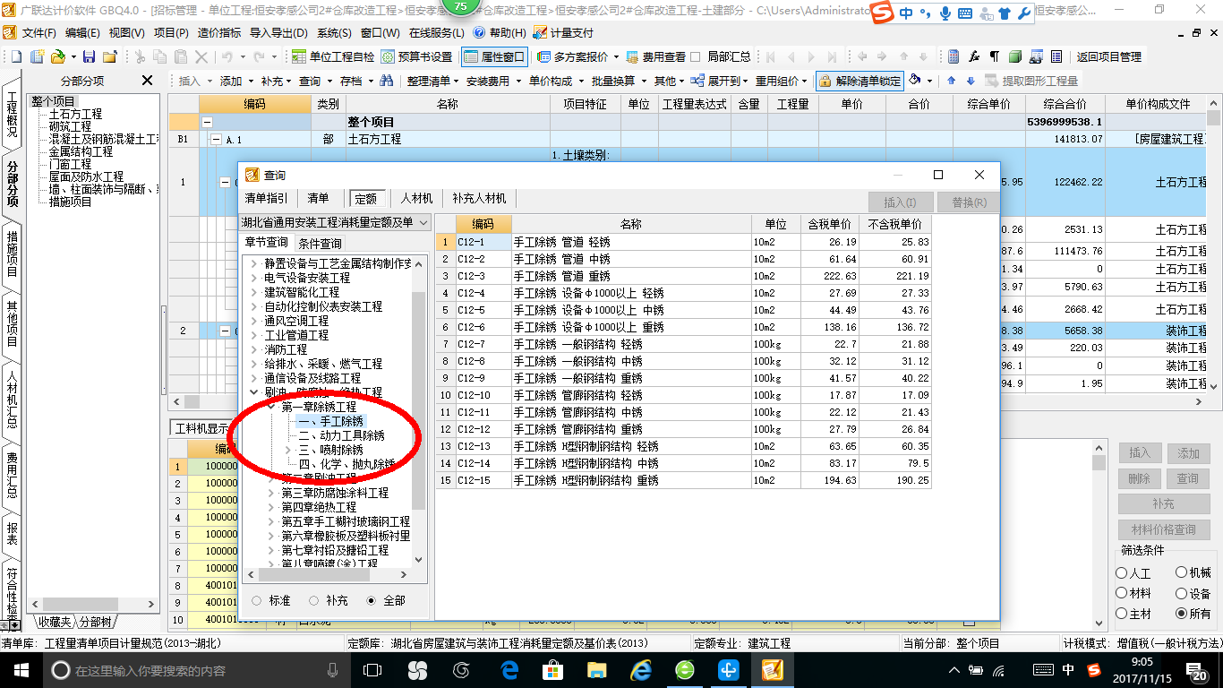Image resolution: width=1223 pixels, height=688 pixels.
Task: Click the fx formula icon
Action: (x=974, y=56)
